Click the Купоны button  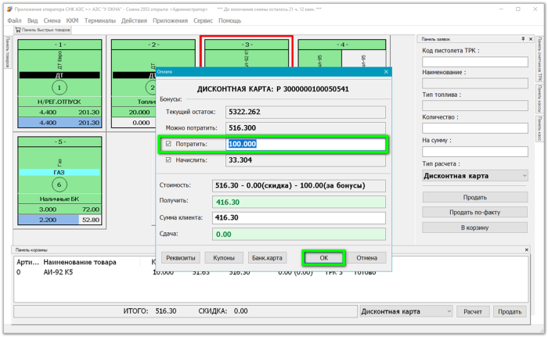pyautogui.click(x=224, y=258)
